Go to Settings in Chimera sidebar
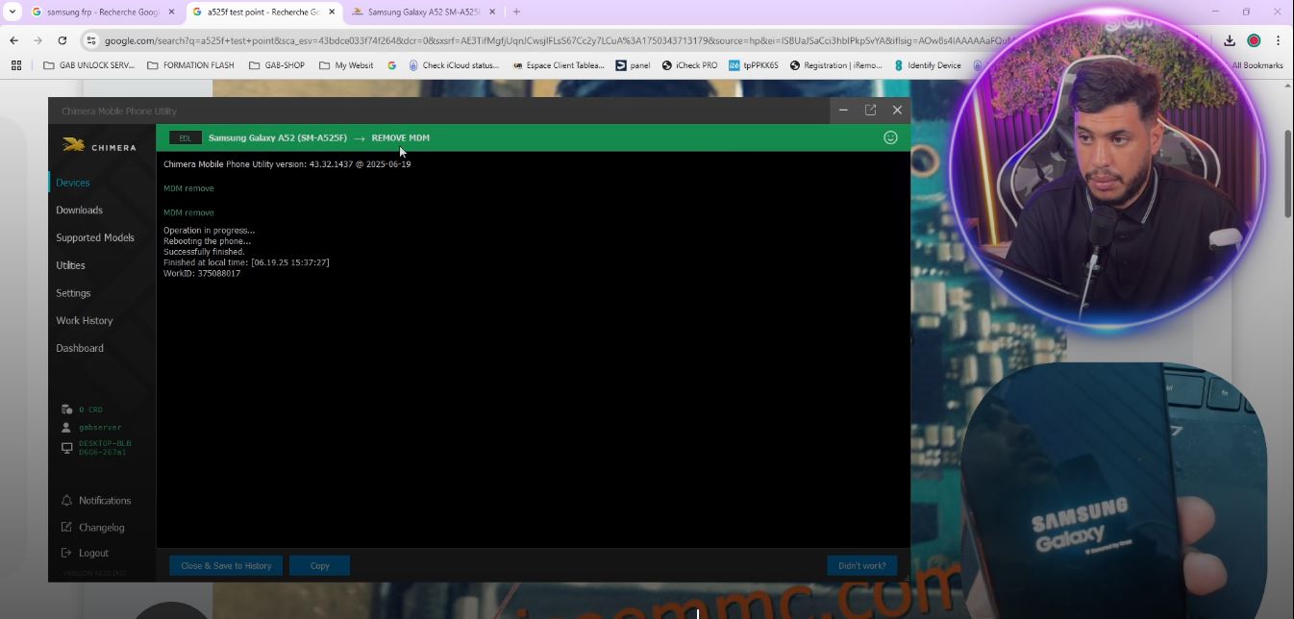This screenshot has width=1294, height=619. pyautogui.click(x=73, y=293)
